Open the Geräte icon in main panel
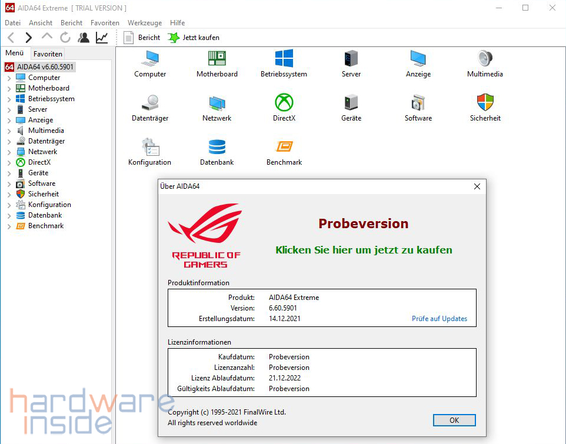Screen dimensions: 566x444 351,108
